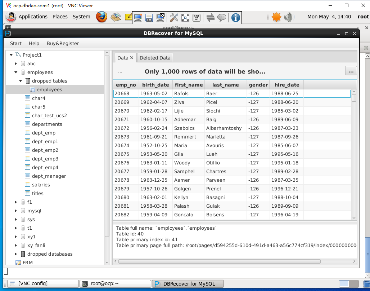Expand the dropped databases node
Image resolution: width=370 pixels, height=291 pixels.
16,254
